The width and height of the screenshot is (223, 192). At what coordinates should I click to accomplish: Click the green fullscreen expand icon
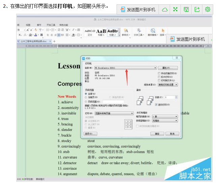point(175,9)
